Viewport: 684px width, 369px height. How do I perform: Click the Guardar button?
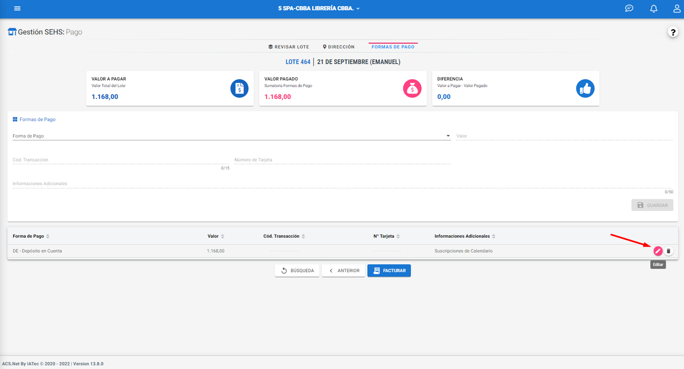pyautogui.click(x=652, y=205)
